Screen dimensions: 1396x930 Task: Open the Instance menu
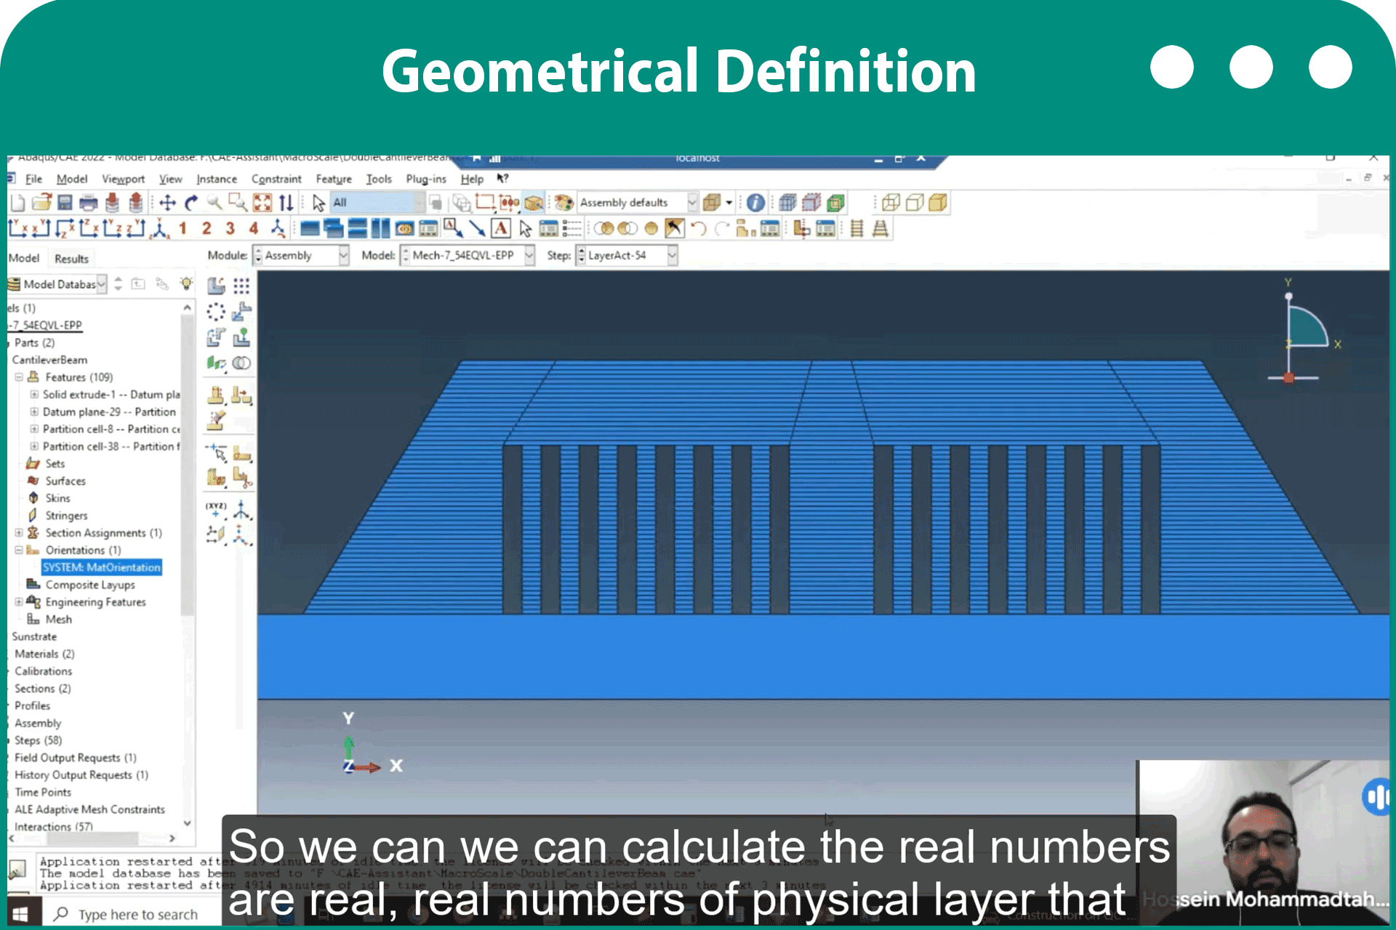coord(217,179)
